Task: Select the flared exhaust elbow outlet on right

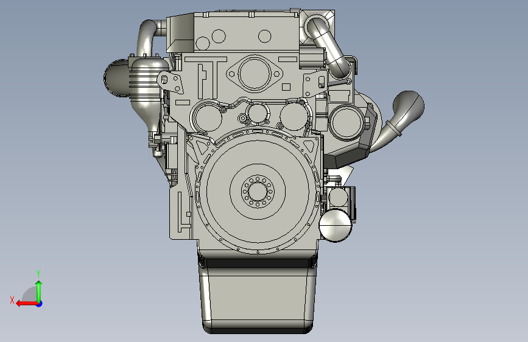Action: tap(408, 106)
